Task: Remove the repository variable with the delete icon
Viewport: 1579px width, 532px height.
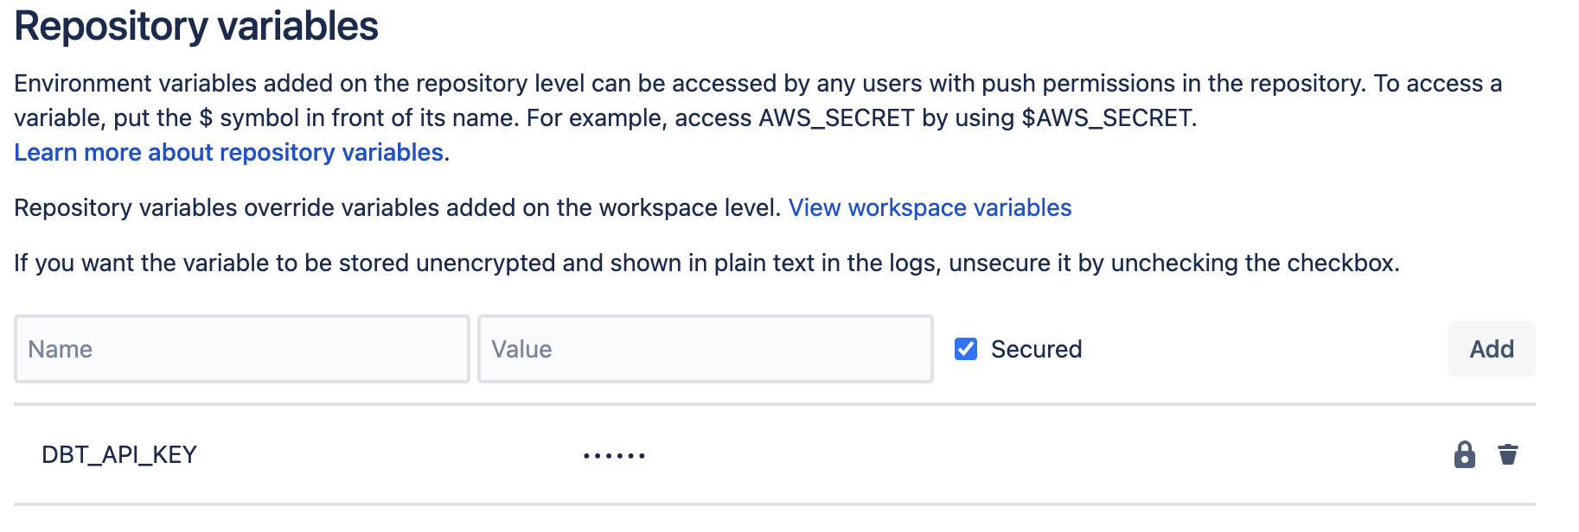Action: tap(1509, 453)
